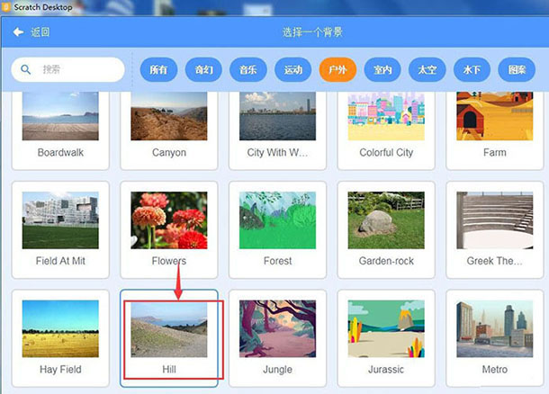
Task: Select the 太空 category filter
Action: (427, 69)
